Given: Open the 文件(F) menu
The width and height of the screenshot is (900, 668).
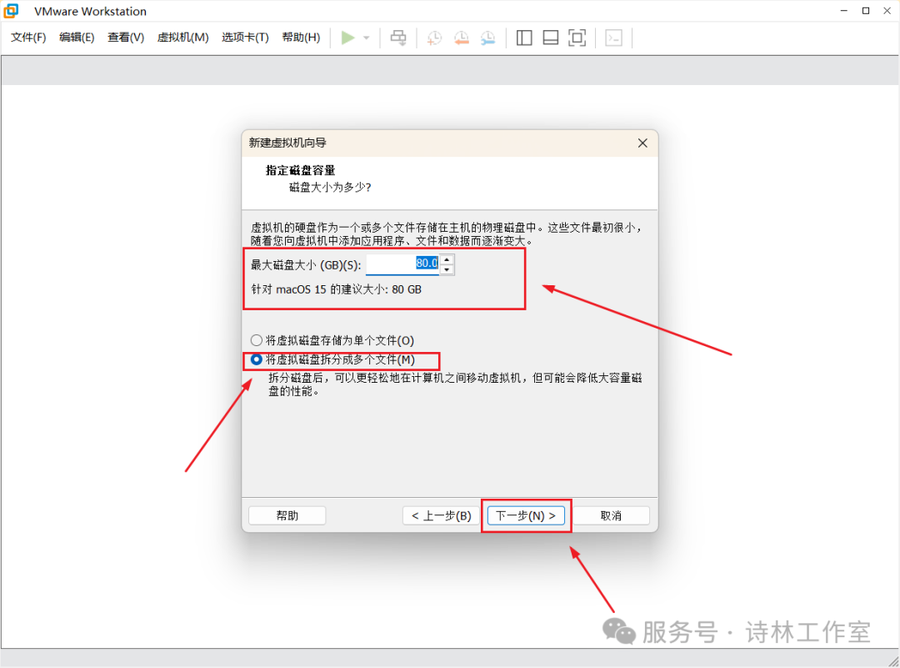Looking at the screenshot, I should click(x=28, y=38).
